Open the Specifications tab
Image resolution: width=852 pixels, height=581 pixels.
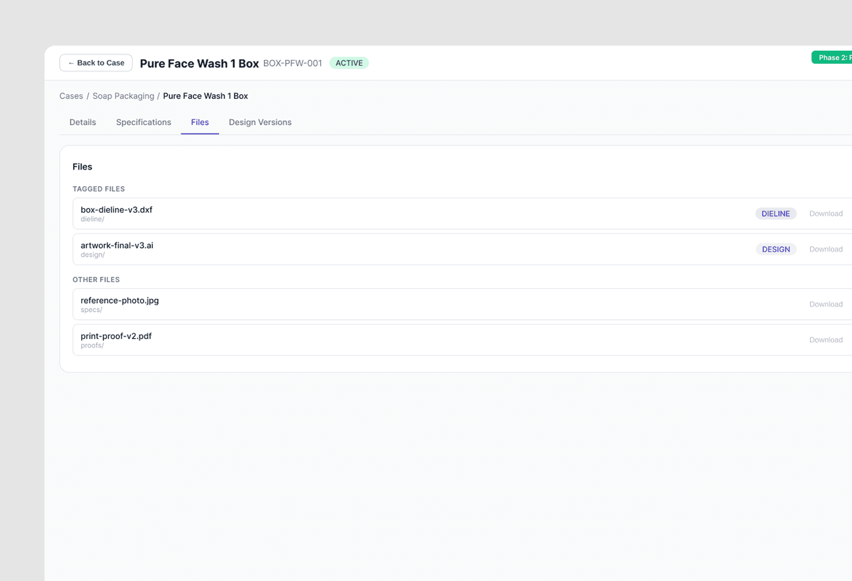(144, 122)
